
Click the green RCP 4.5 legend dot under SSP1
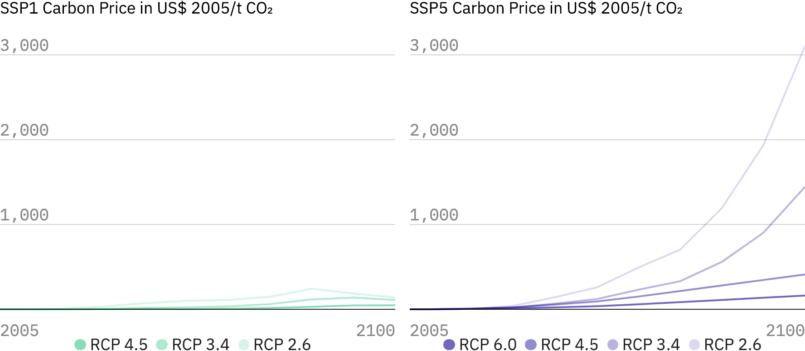(x=80, y=345)
